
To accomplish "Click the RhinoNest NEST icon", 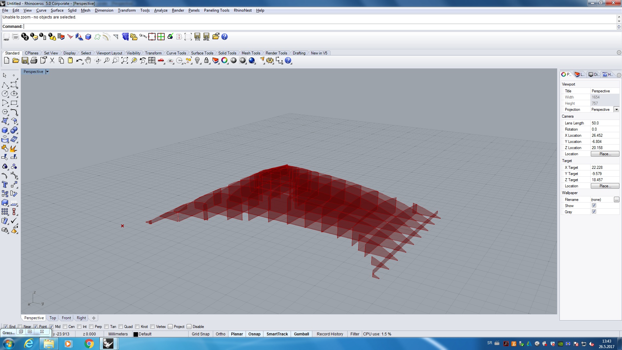I will [x=6, y=37].
